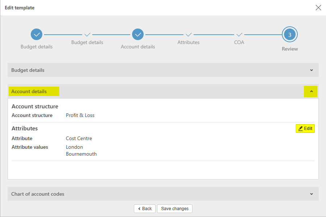Click the COA step label in wizard
Screen dimensions: 326x217
(x=239, y=42)
